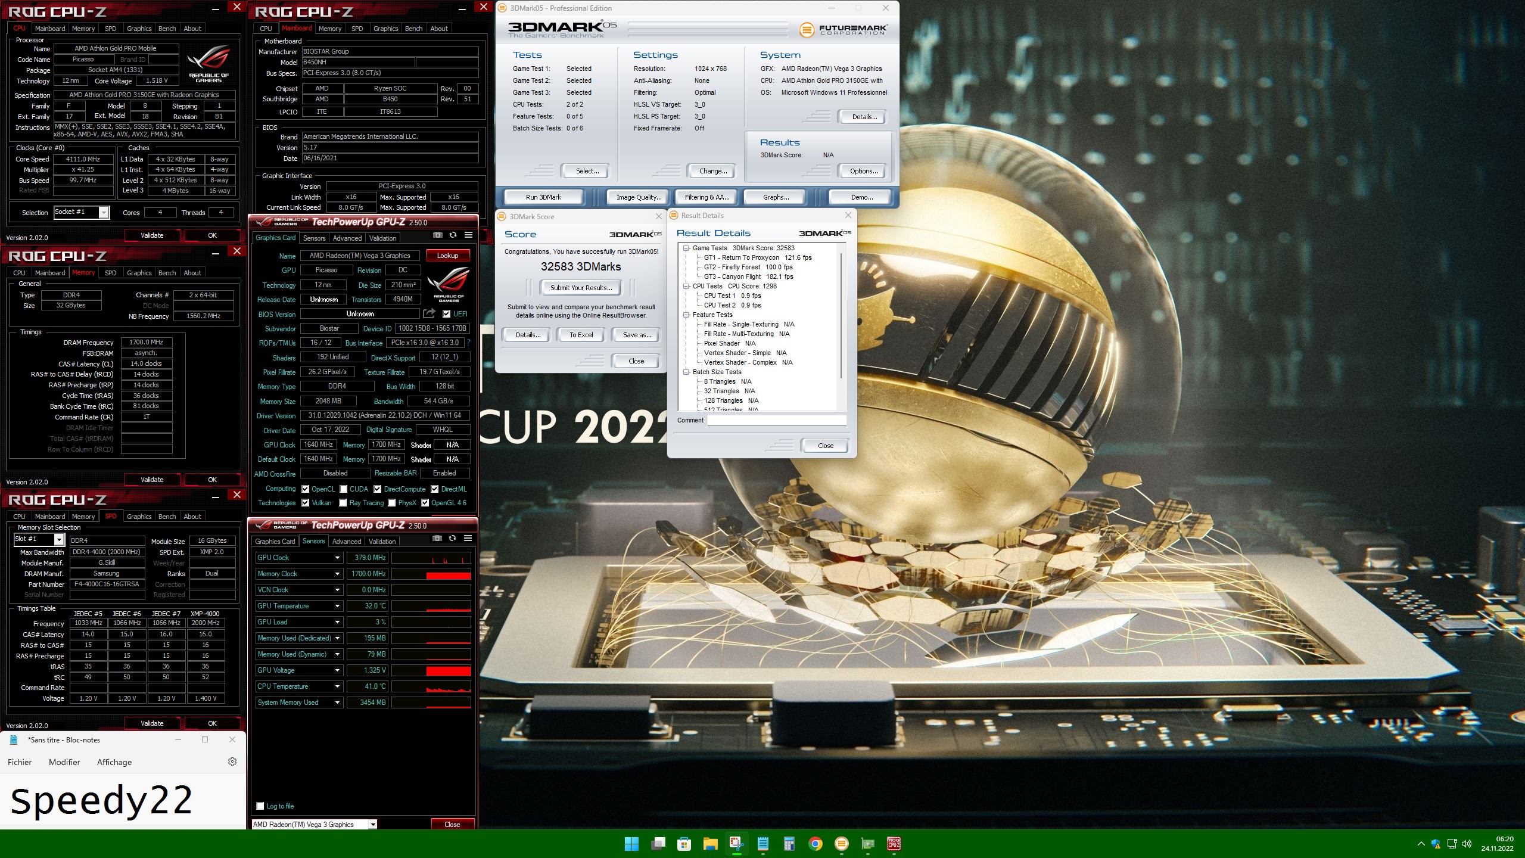Open Advanced tab in GPU-Z Graphics Card window
Viewport: 1525px width, 858px height.
pos(347,238)
